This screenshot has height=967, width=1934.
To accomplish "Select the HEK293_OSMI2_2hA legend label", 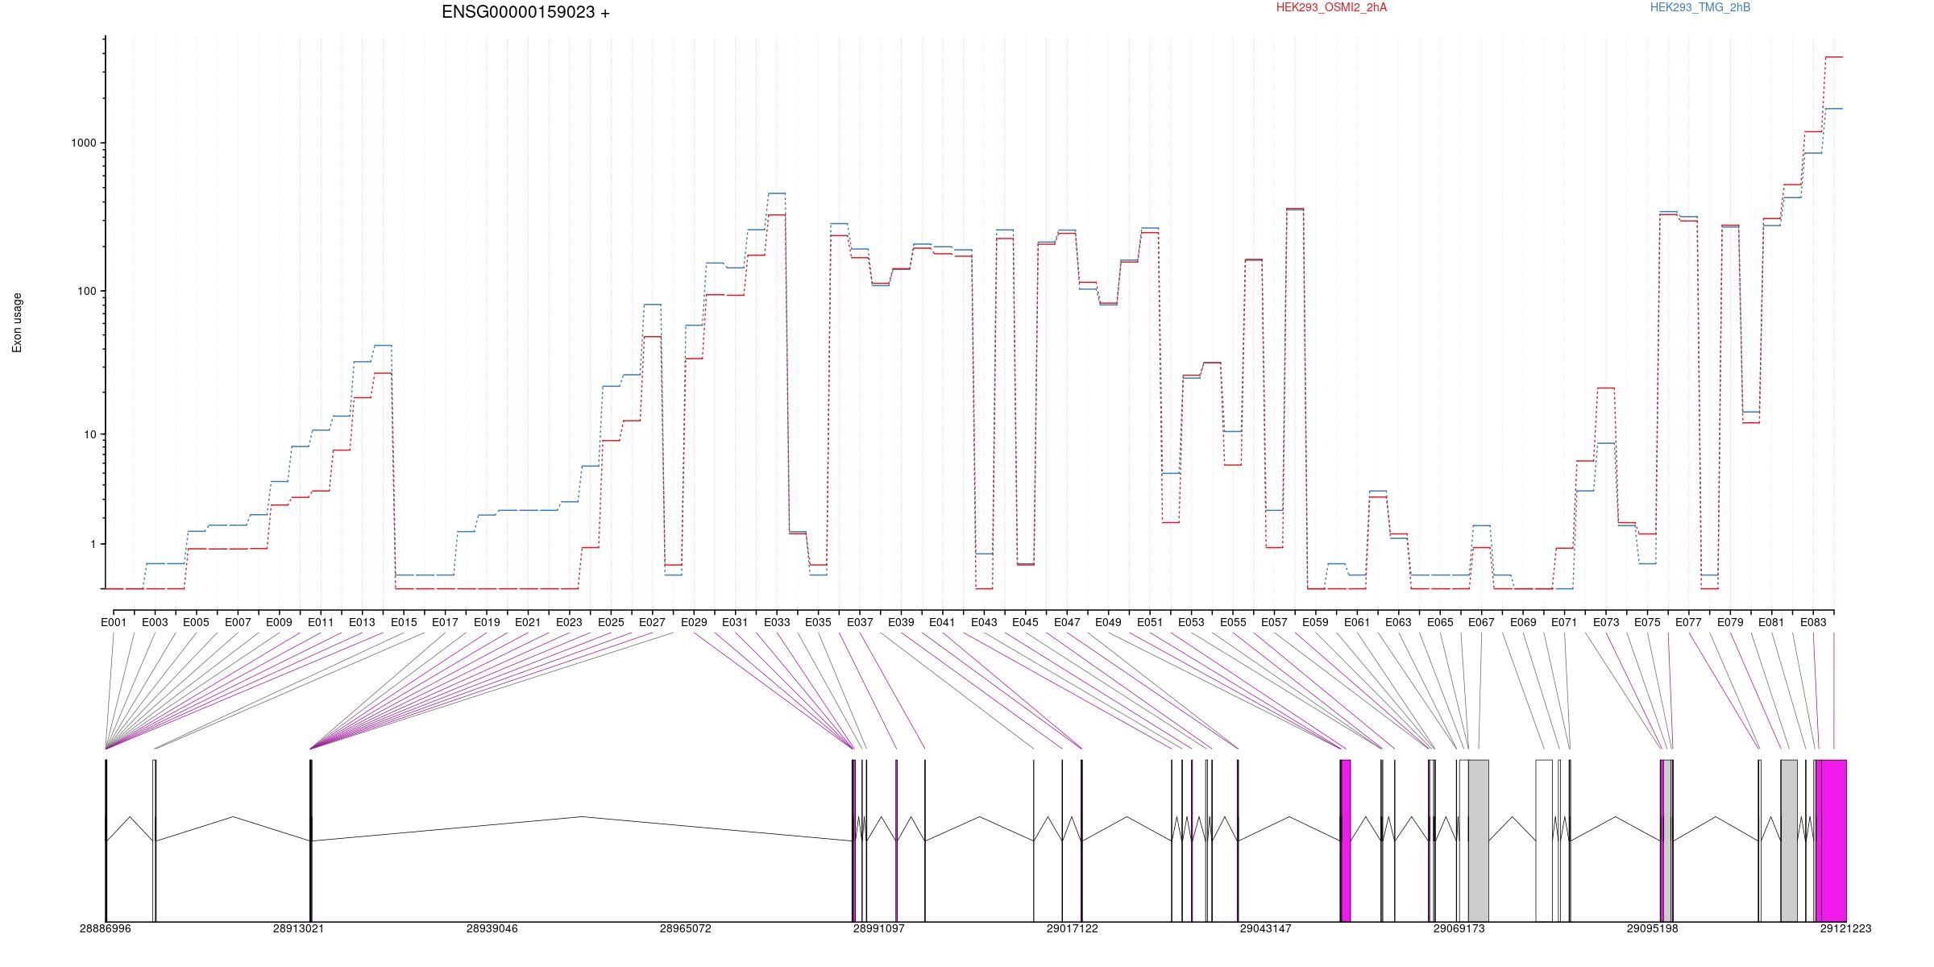I will coord(1331,7).
